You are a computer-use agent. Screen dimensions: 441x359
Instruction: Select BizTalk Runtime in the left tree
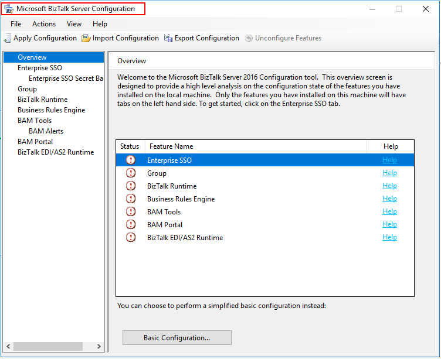coord(42,100)
